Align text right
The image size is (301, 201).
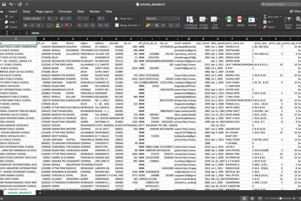coord(93,25)
